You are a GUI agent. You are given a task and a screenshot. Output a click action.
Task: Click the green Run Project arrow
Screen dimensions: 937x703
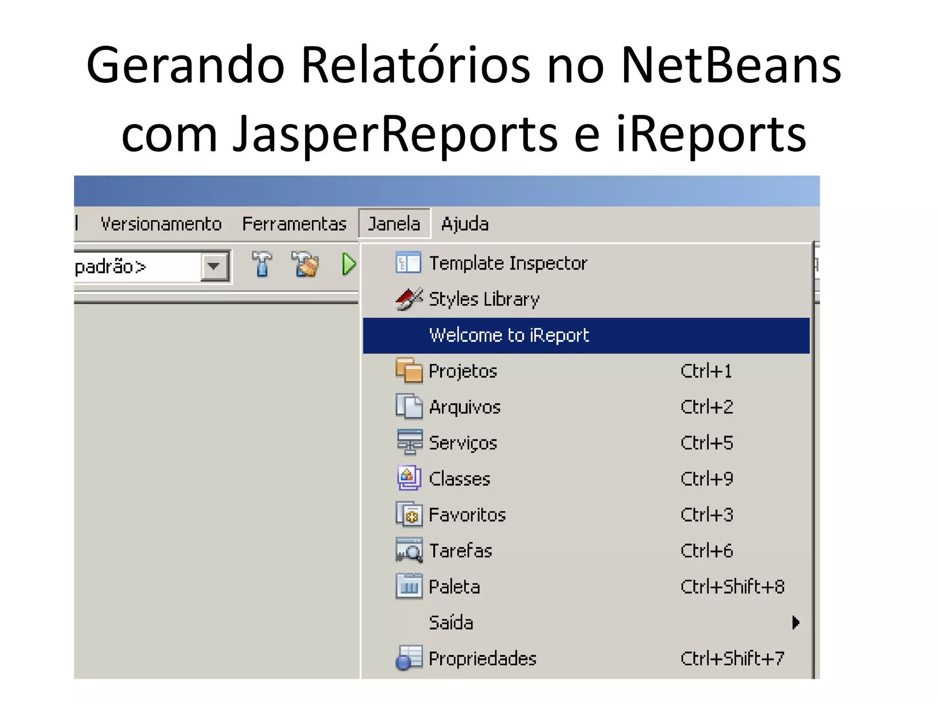coord(349,264)
